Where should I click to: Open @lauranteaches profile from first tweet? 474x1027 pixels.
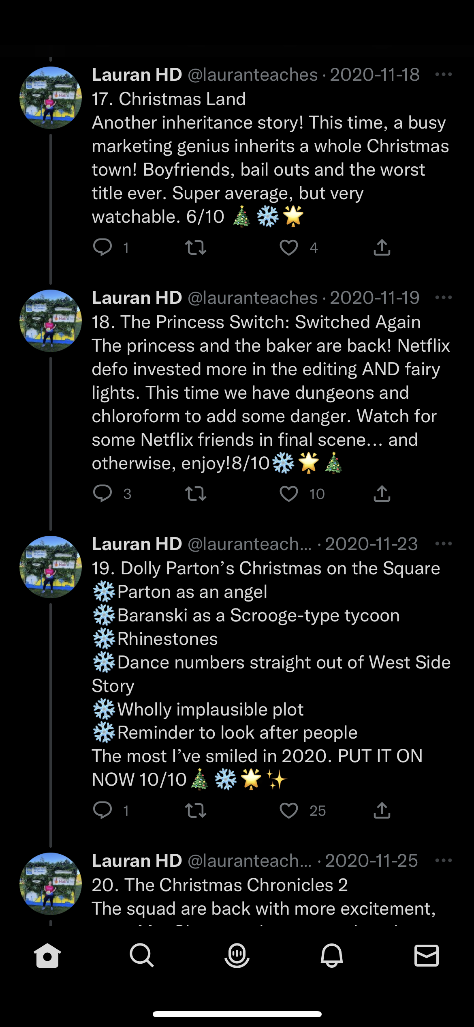click(50, 98)
